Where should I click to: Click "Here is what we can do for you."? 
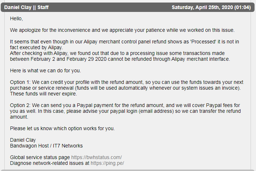(x=45, y=70)
